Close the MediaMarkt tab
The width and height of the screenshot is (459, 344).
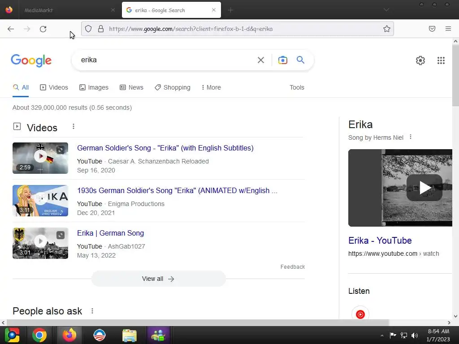(x=113, y=10)
